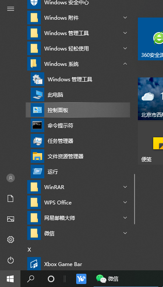
Task: Open 控制面板 icon
Action: pos(37,110)
